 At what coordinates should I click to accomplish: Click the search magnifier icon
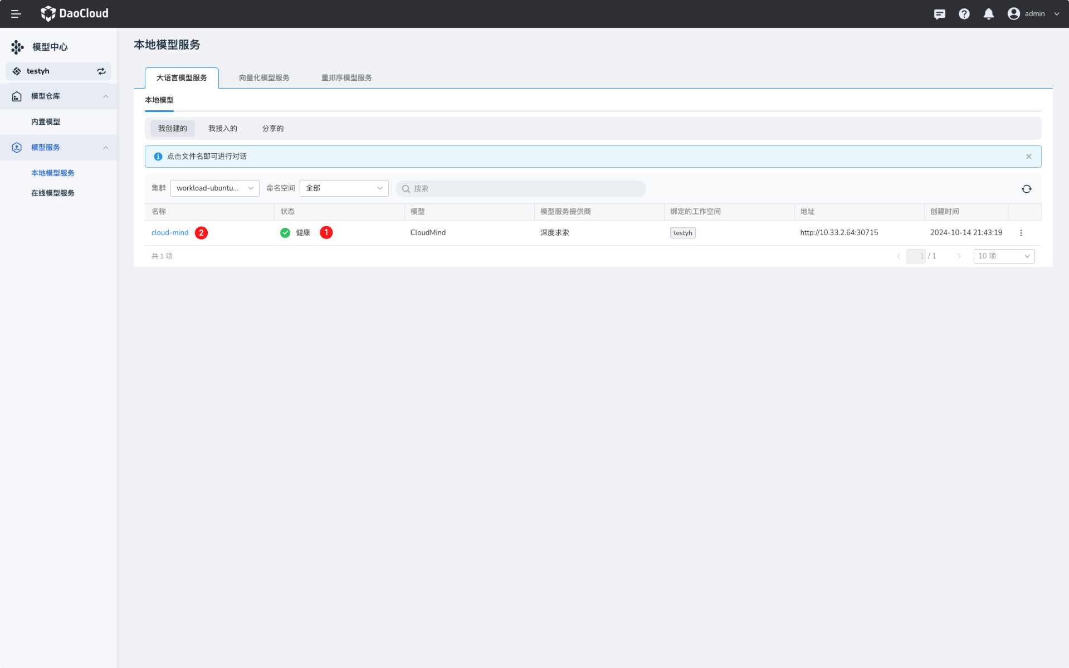pyautogui.click(x=406, y=189)
